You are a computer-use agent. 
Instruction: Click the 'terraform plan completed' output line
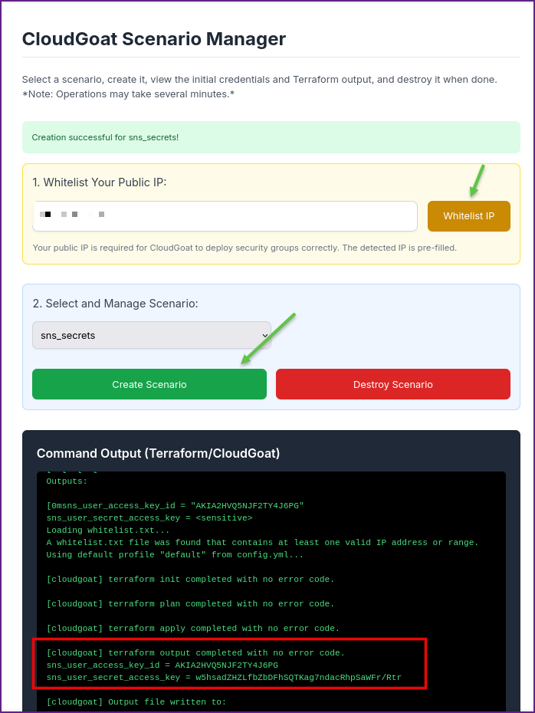point(190,604)
